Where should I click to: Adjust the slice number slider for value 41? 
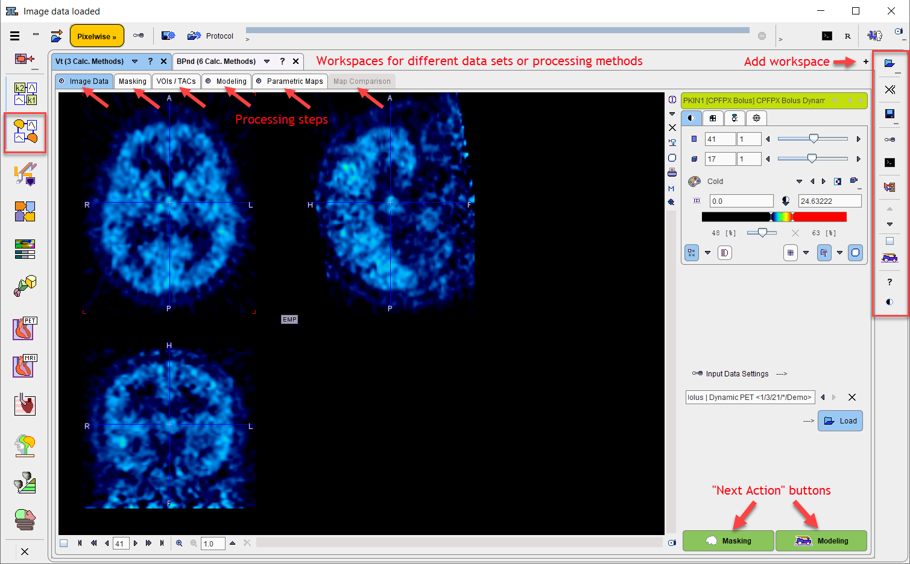(x=813, y=139)
